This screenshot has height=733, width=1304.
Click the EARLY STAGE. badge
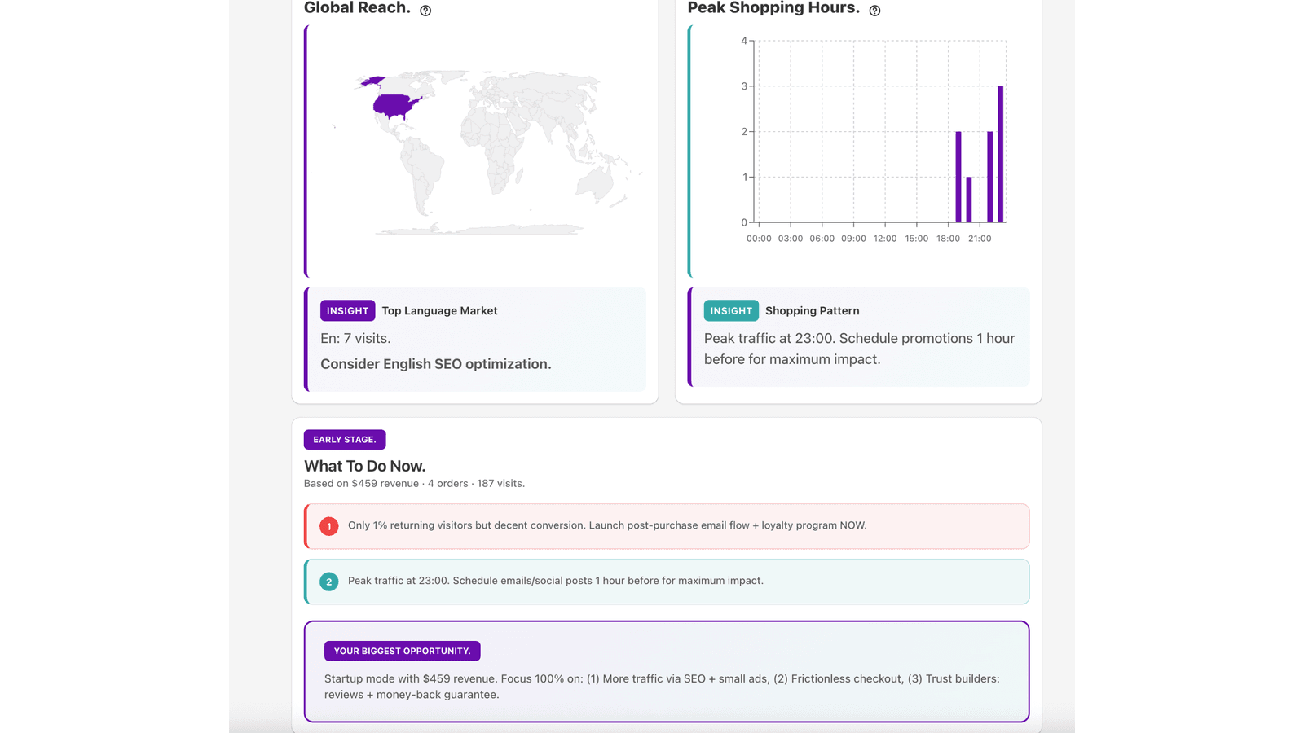(x=345, y=440)
